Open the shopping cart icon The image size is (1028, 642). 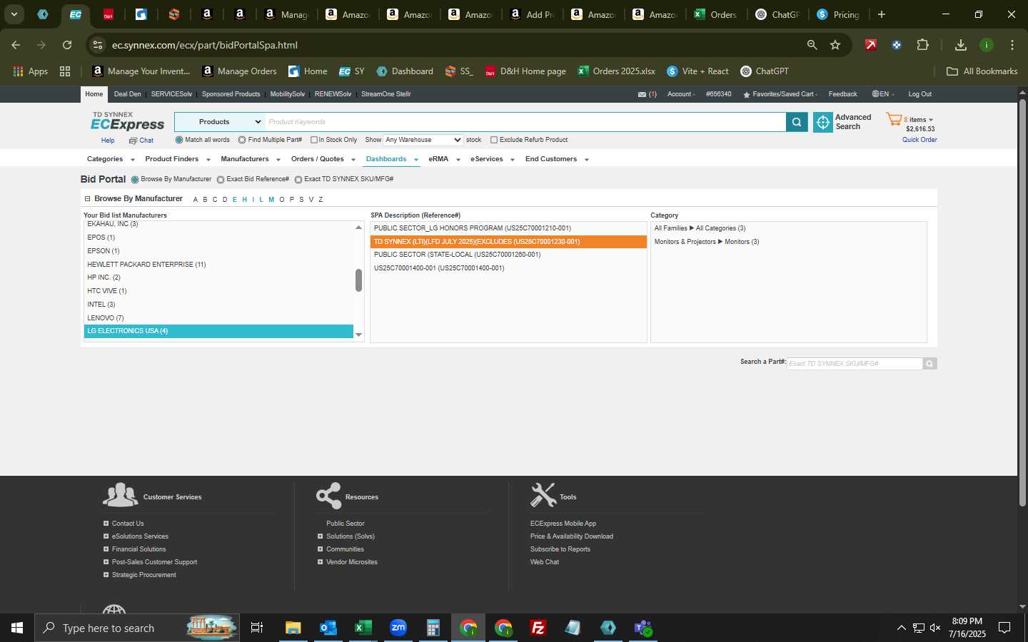[894, 119]
